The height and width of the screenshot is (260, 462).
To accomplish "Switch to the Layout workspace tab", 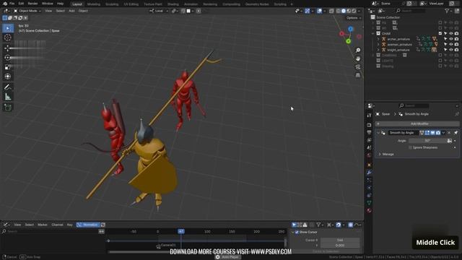I will pyautogui.click(x=77, y=4).
